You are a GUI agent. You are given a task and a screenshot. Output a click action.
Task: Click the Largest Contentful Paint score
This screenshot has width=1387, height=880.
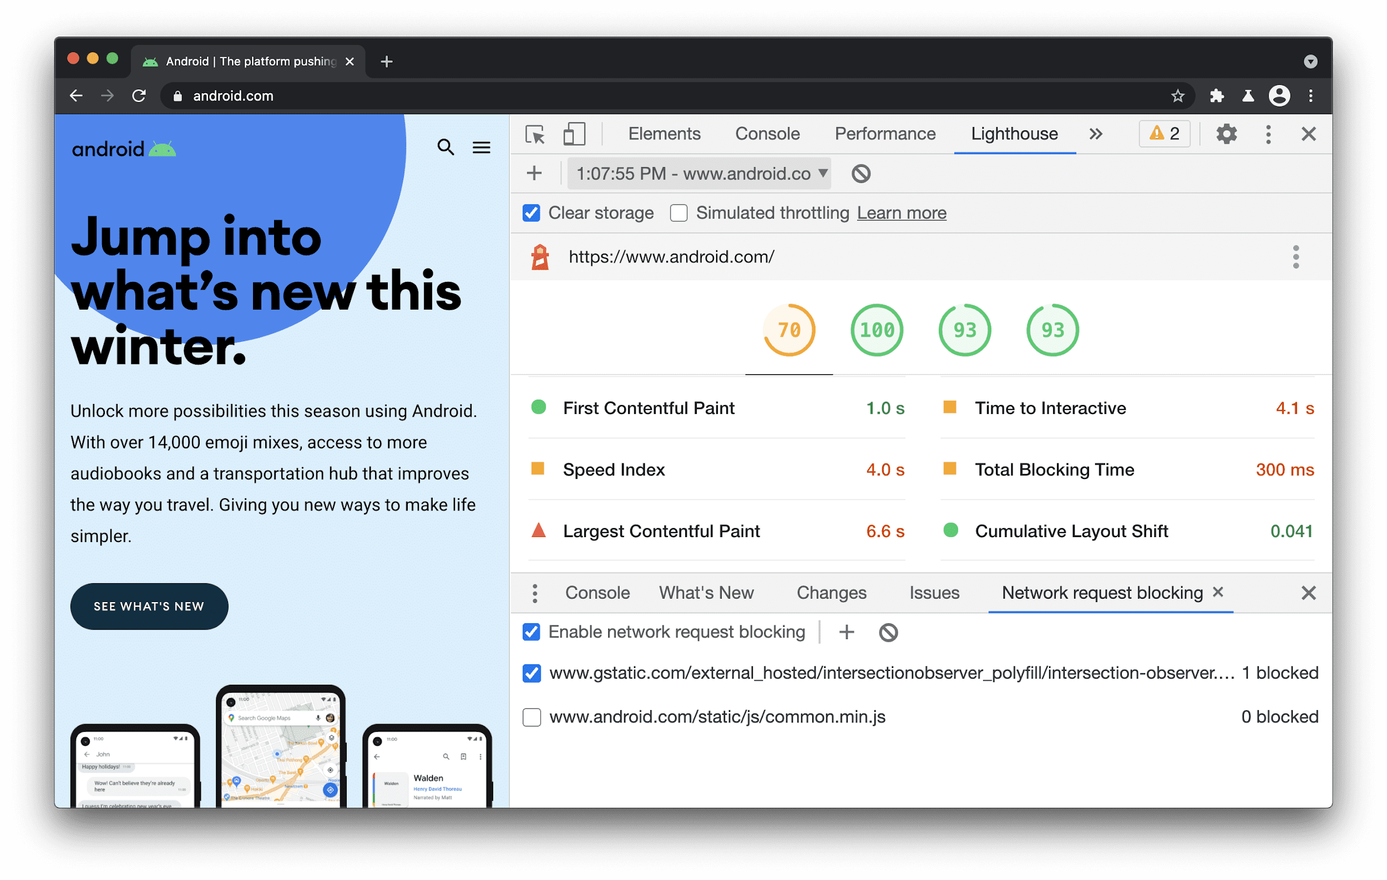(x=888, y=531)
